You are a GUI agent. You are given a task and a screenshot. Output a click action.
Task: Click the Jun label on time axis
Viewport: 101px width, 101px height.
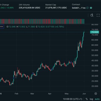[84, 94]
